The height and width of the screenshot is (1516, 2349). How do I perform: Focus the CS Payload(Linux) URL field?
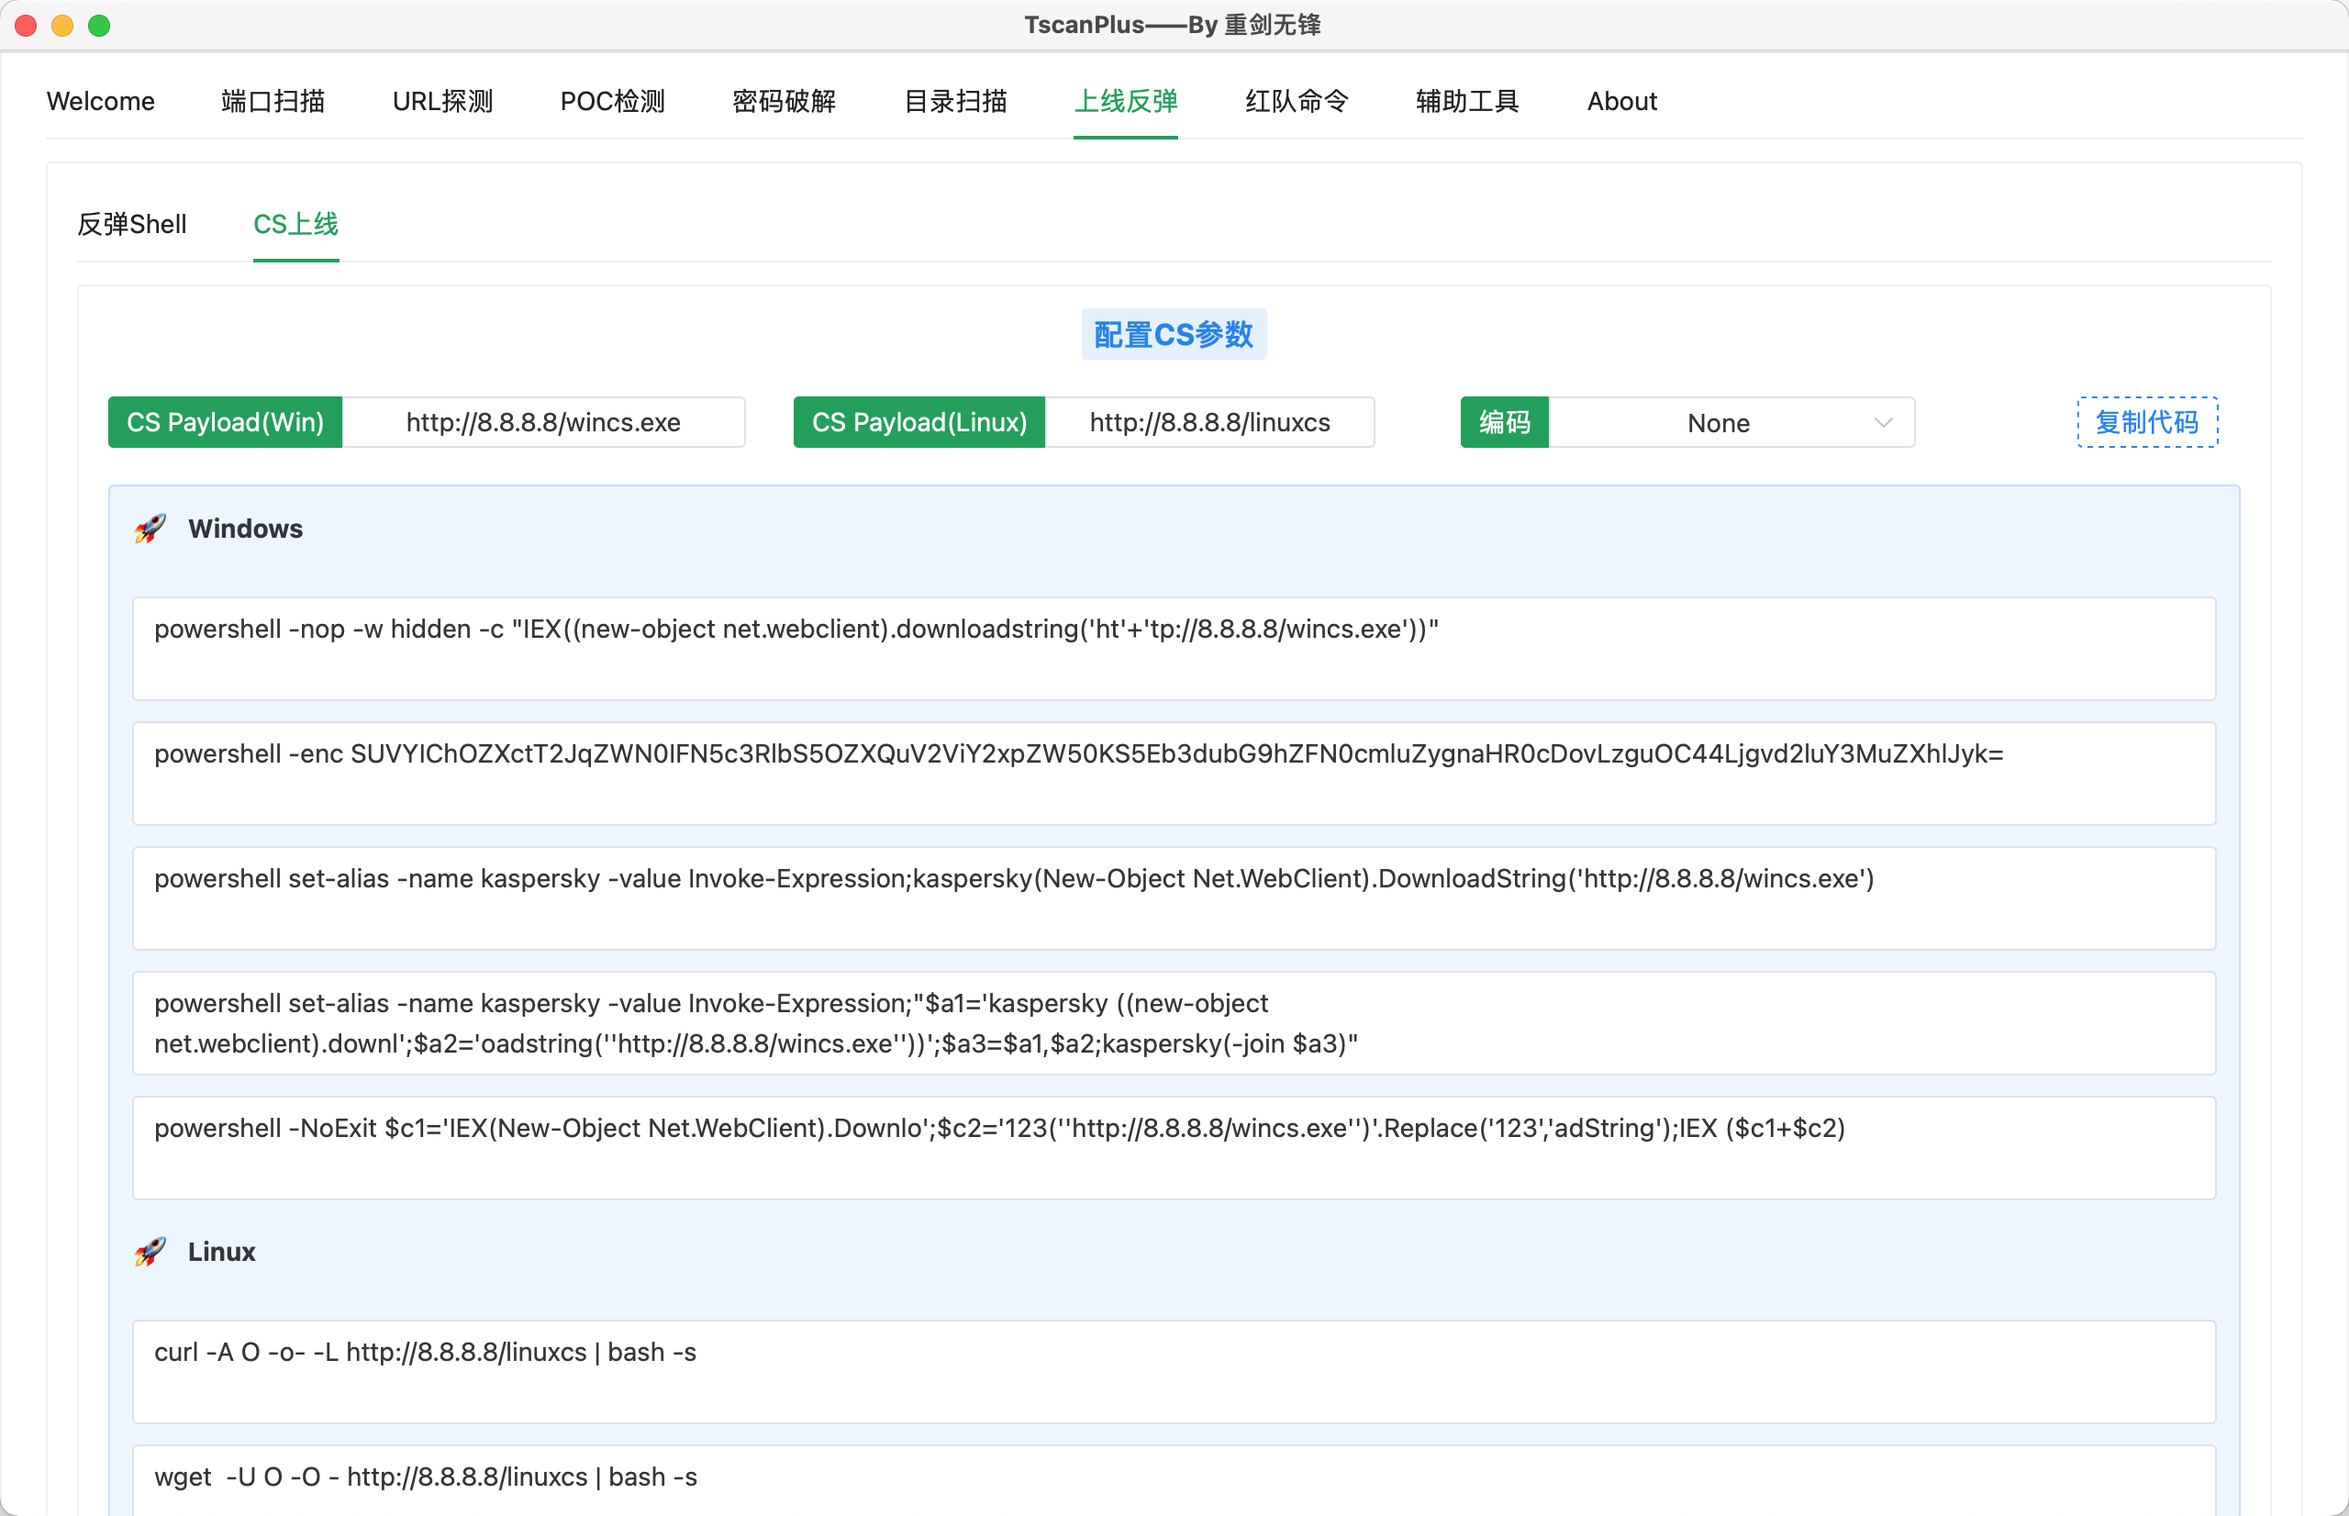(x=1208, y=422)
